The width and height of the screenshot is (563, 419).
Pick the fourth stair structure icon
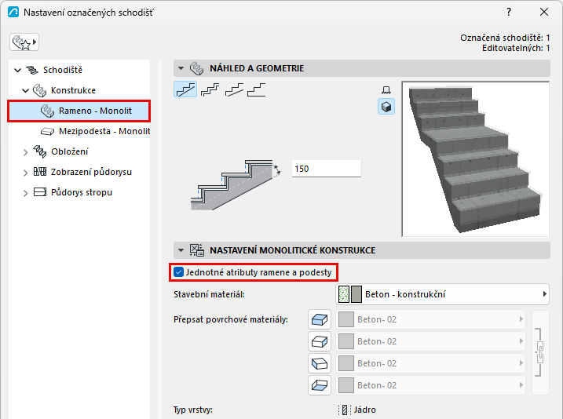coord(257,89)
